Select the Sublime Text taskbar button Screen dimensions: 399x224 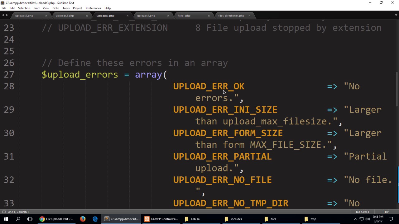(x=122, y=219)
